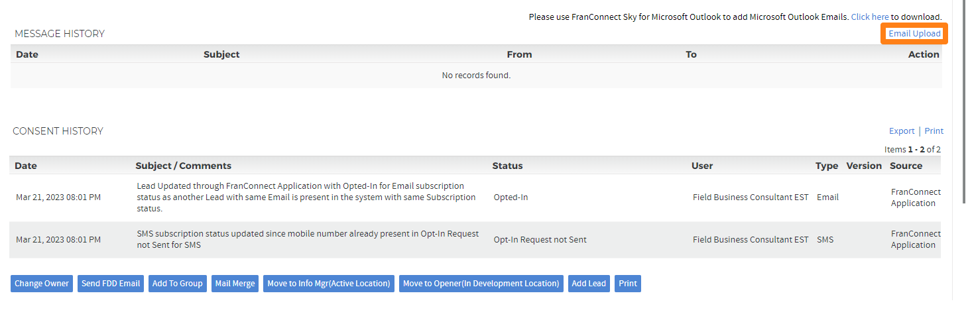
Task: Click the Version column header
Action: (864, 166)
